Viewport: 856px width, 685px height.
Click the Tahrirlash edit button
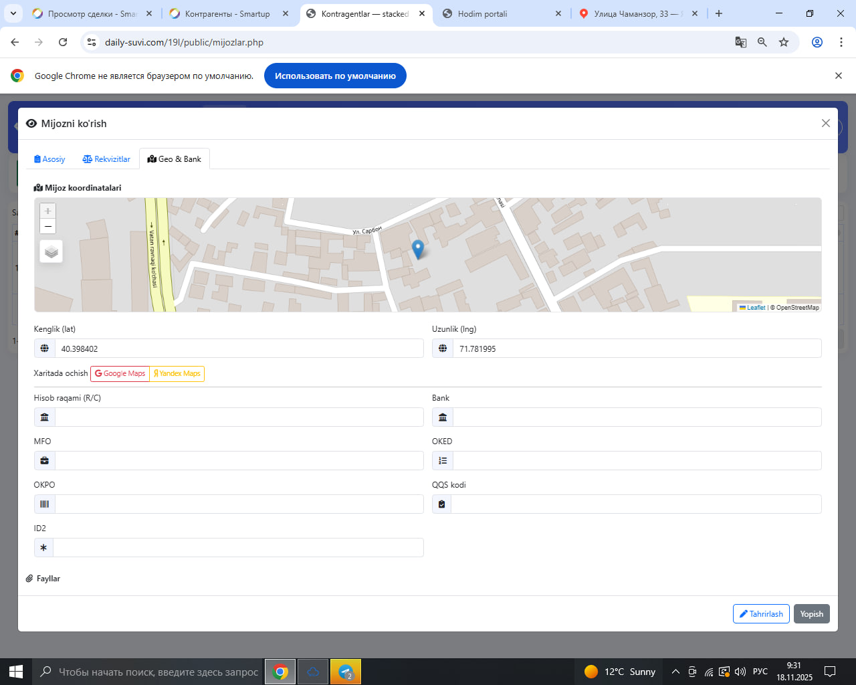761,614
